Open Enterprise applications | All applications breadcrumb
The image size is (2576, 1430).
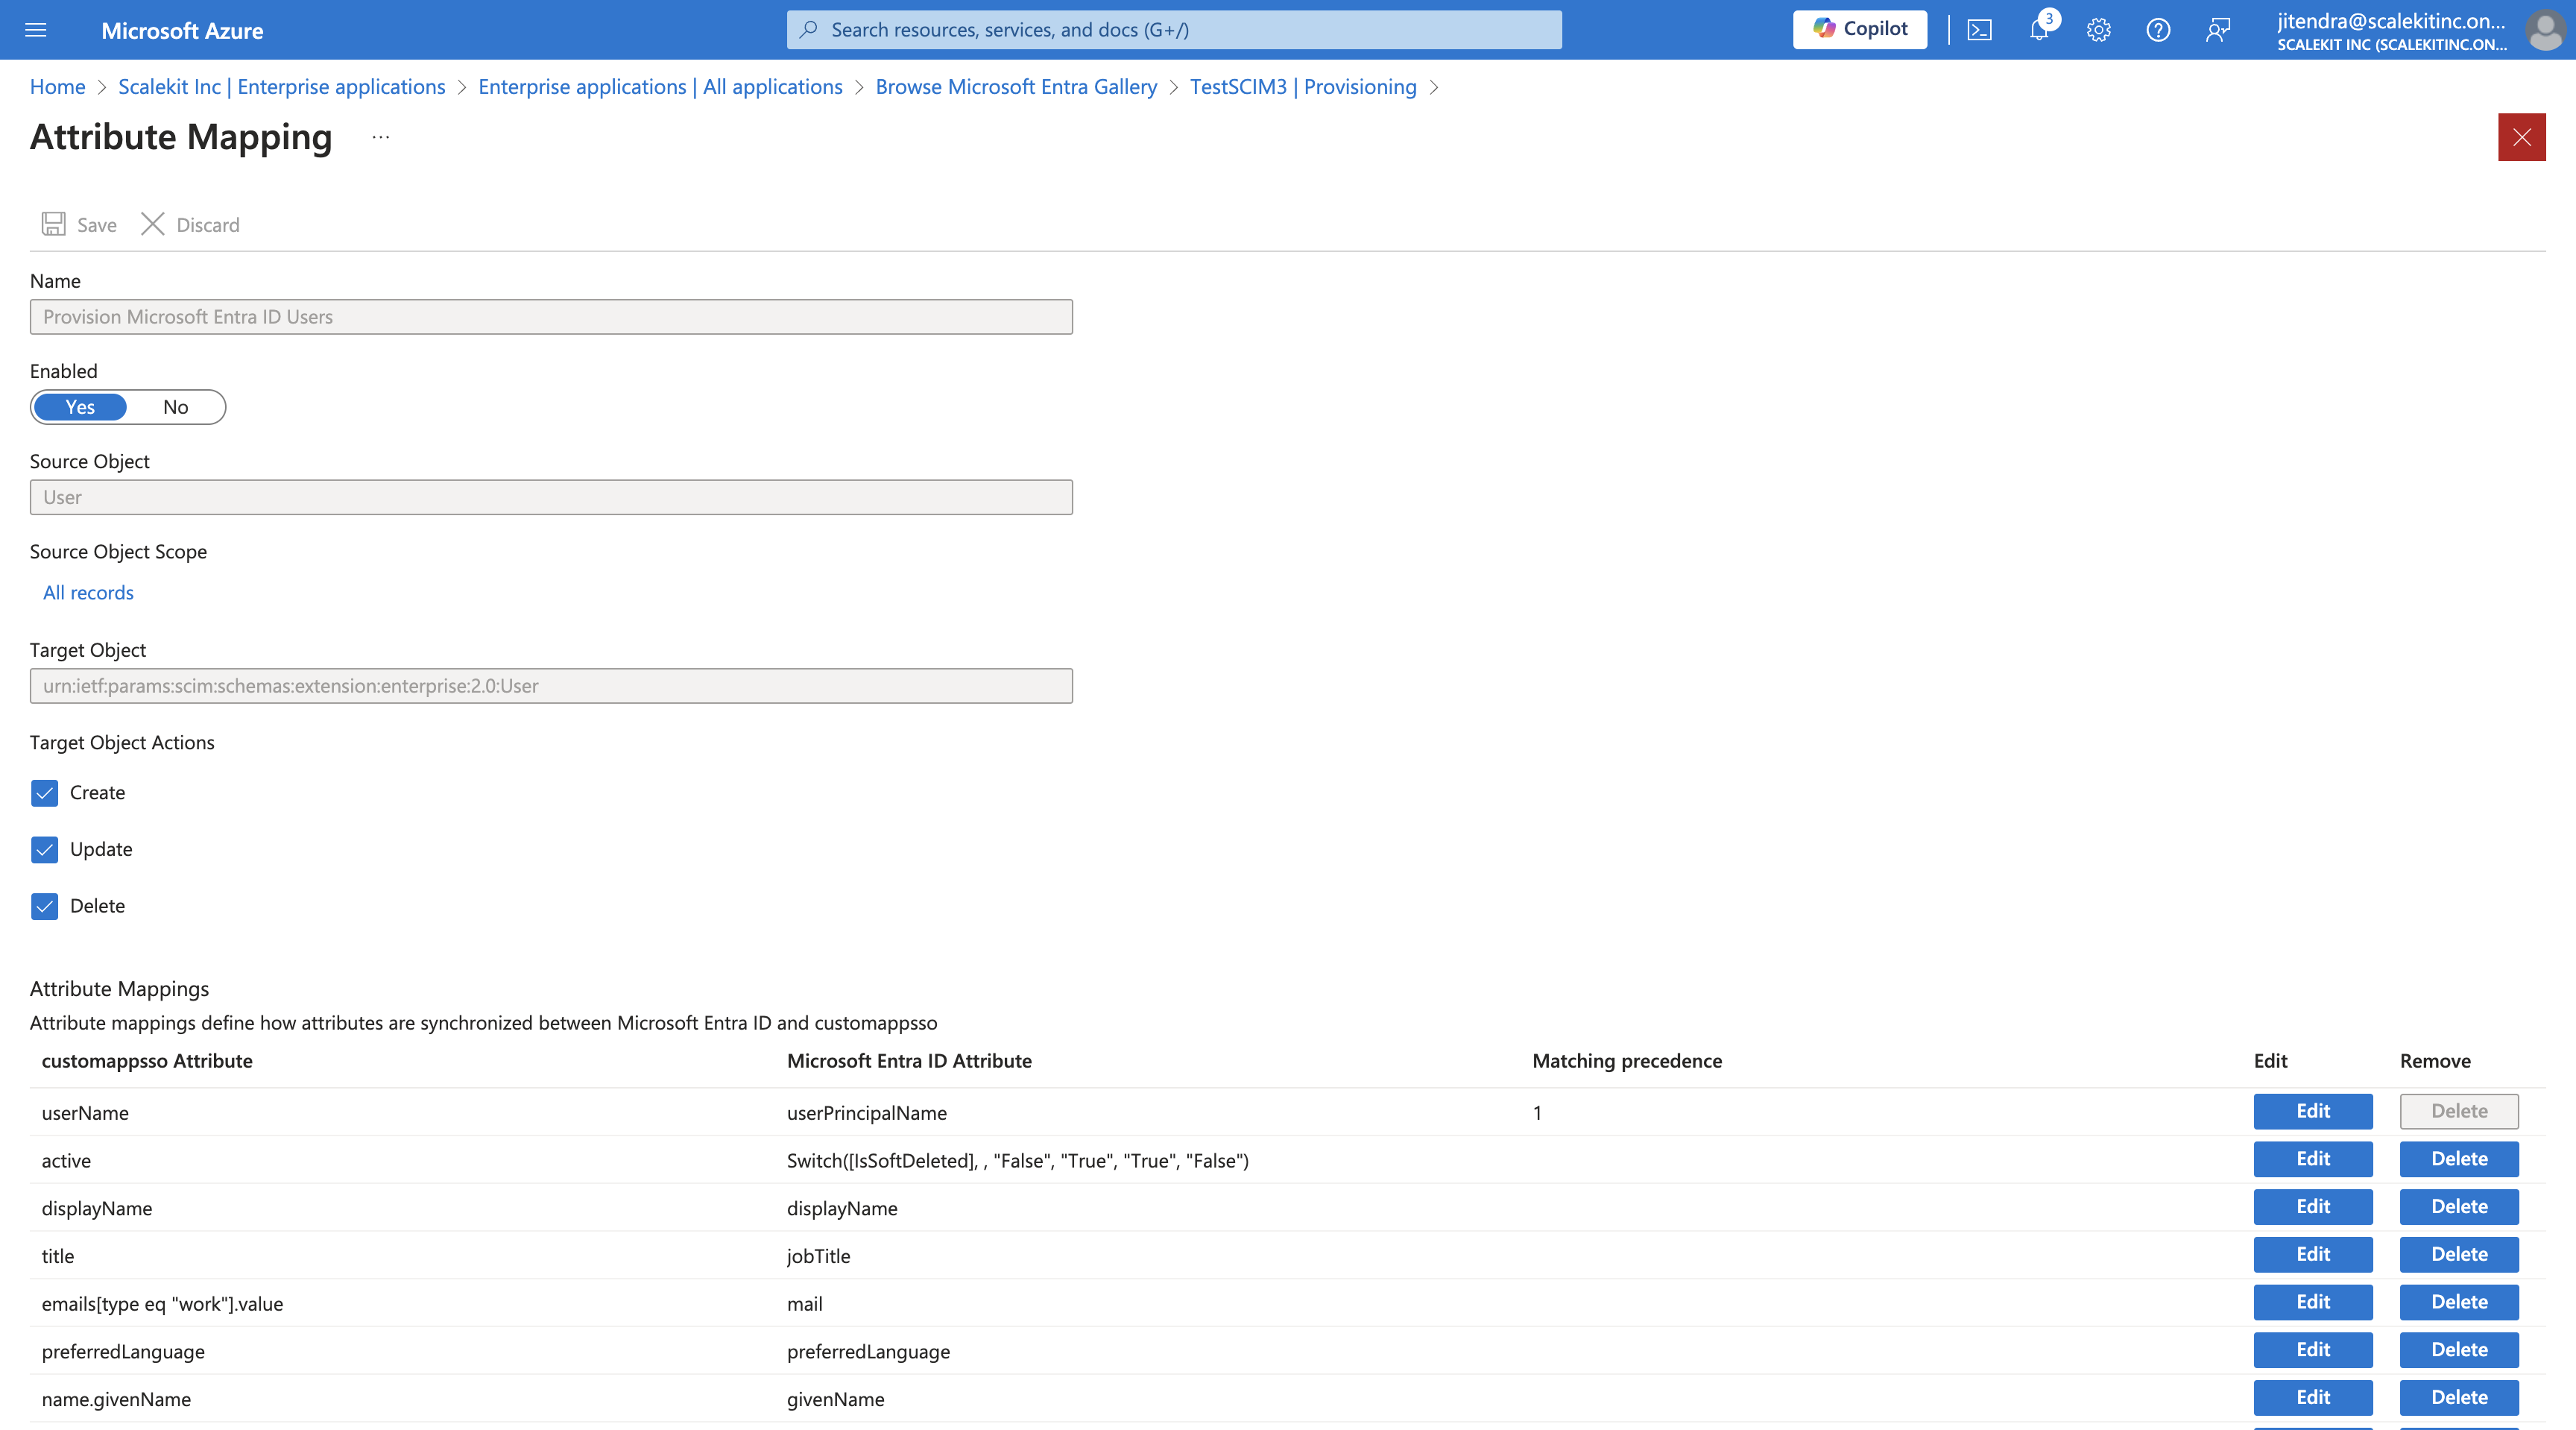660,87
